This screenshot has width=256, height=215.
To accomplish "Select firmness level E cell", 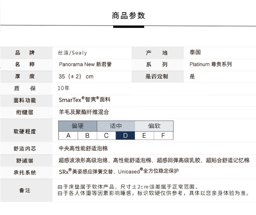I will [x=144, y=136].
